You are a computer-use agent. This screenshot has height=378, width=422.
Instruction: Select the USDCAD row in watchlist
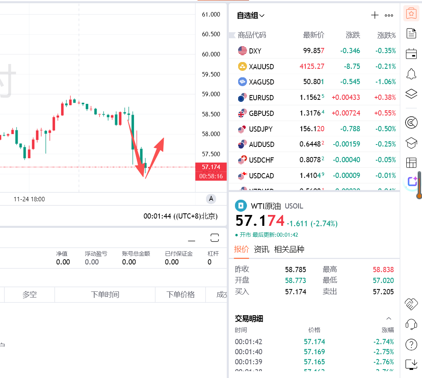314,176
